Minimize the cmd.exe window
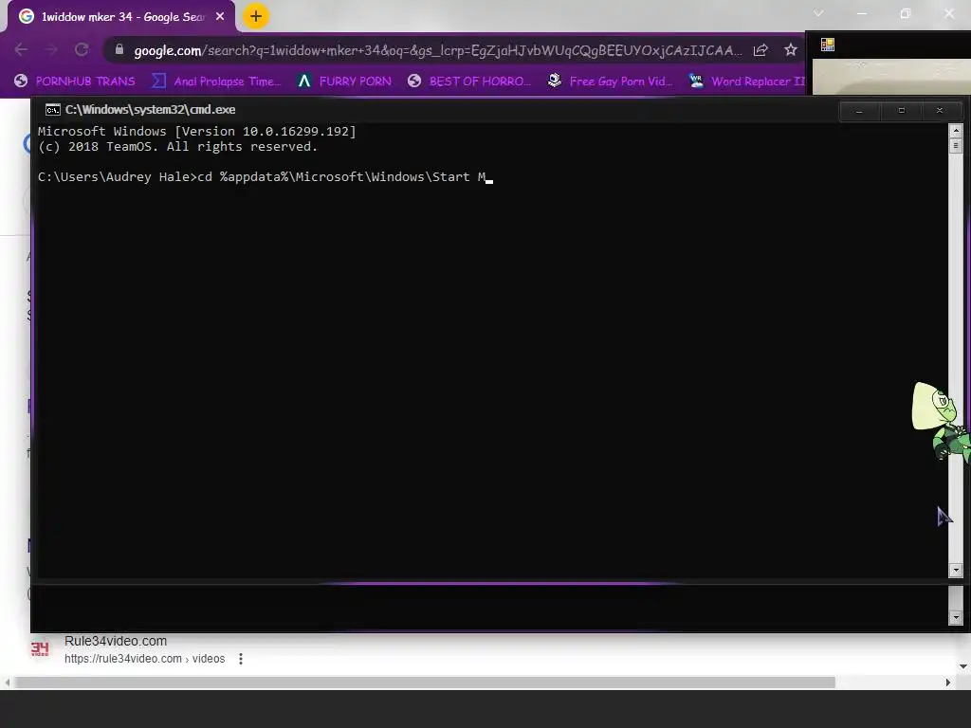Screen dimensions: 971x728 pyautogui.click(x=859, y=111)
